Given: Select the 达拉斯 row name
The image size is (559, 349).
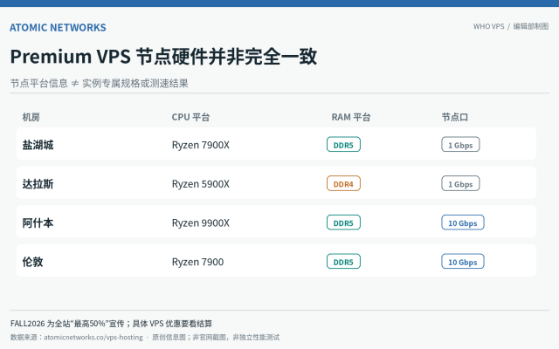Looking at the screenshot, I should click(38, 184).
